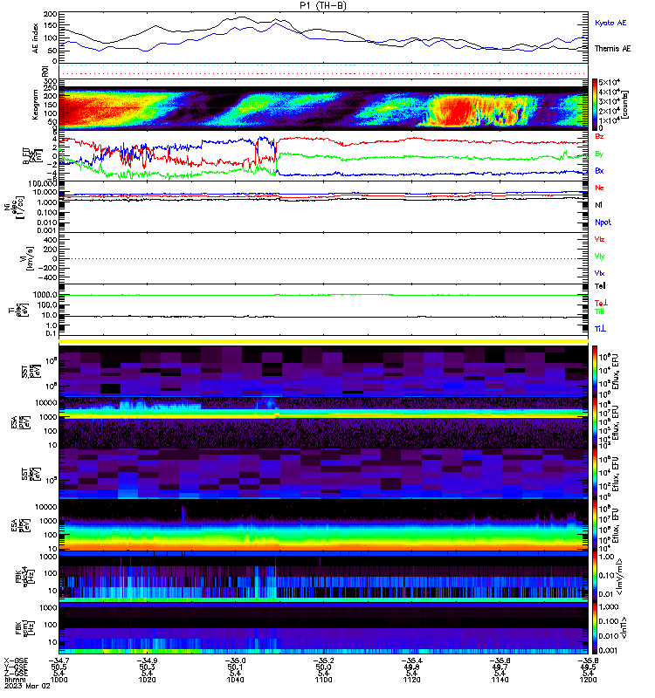Click the X-GSE value -34.7
655x698 pixels.
59,660
